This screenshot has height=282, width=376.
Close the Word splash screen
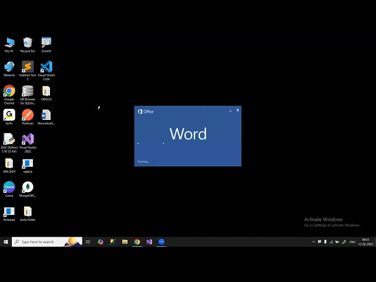[237, 110]
